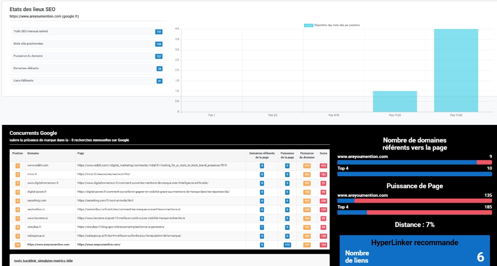
Task: Click the areyoumention Puissance de Page bar
Action: pos(415,201)
